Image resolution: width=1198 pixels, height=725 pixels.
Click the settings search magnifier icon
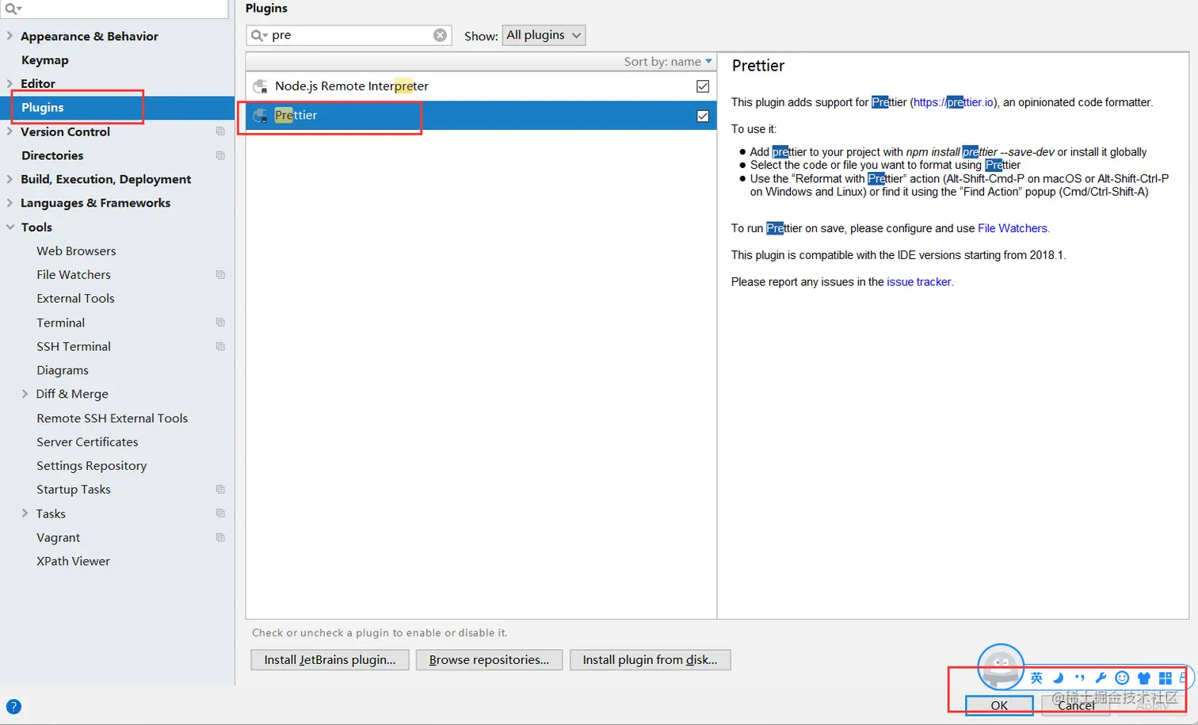(x=13, y=9)
